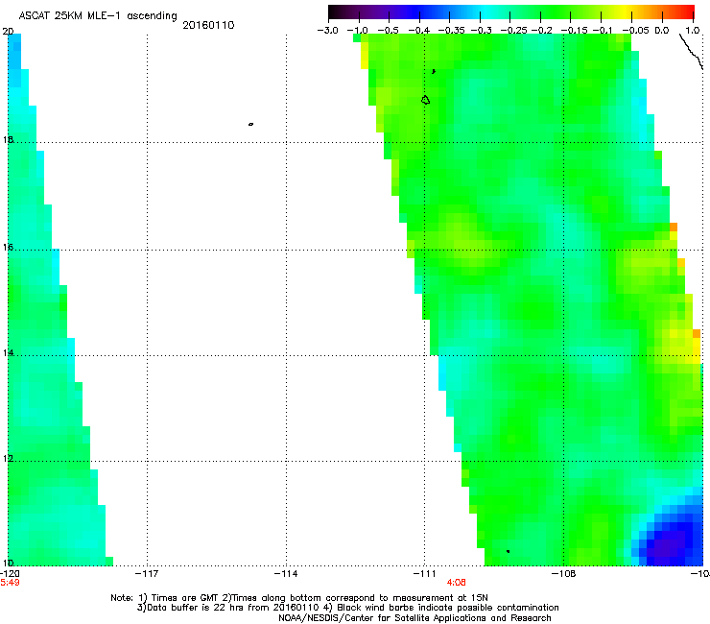
Task: Click the red time stamp 4:08
Action: tap(456, 583)
